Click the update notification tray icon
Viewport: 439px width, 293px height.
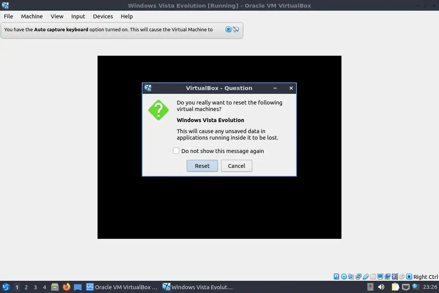[416, 287]
